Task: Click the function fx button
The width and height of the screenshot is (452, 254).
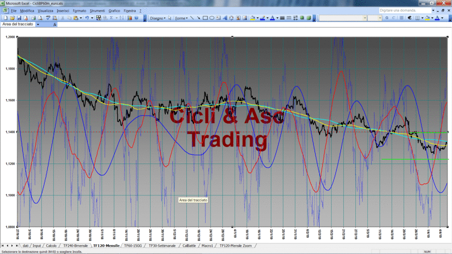Action: (x=55, y=25)
